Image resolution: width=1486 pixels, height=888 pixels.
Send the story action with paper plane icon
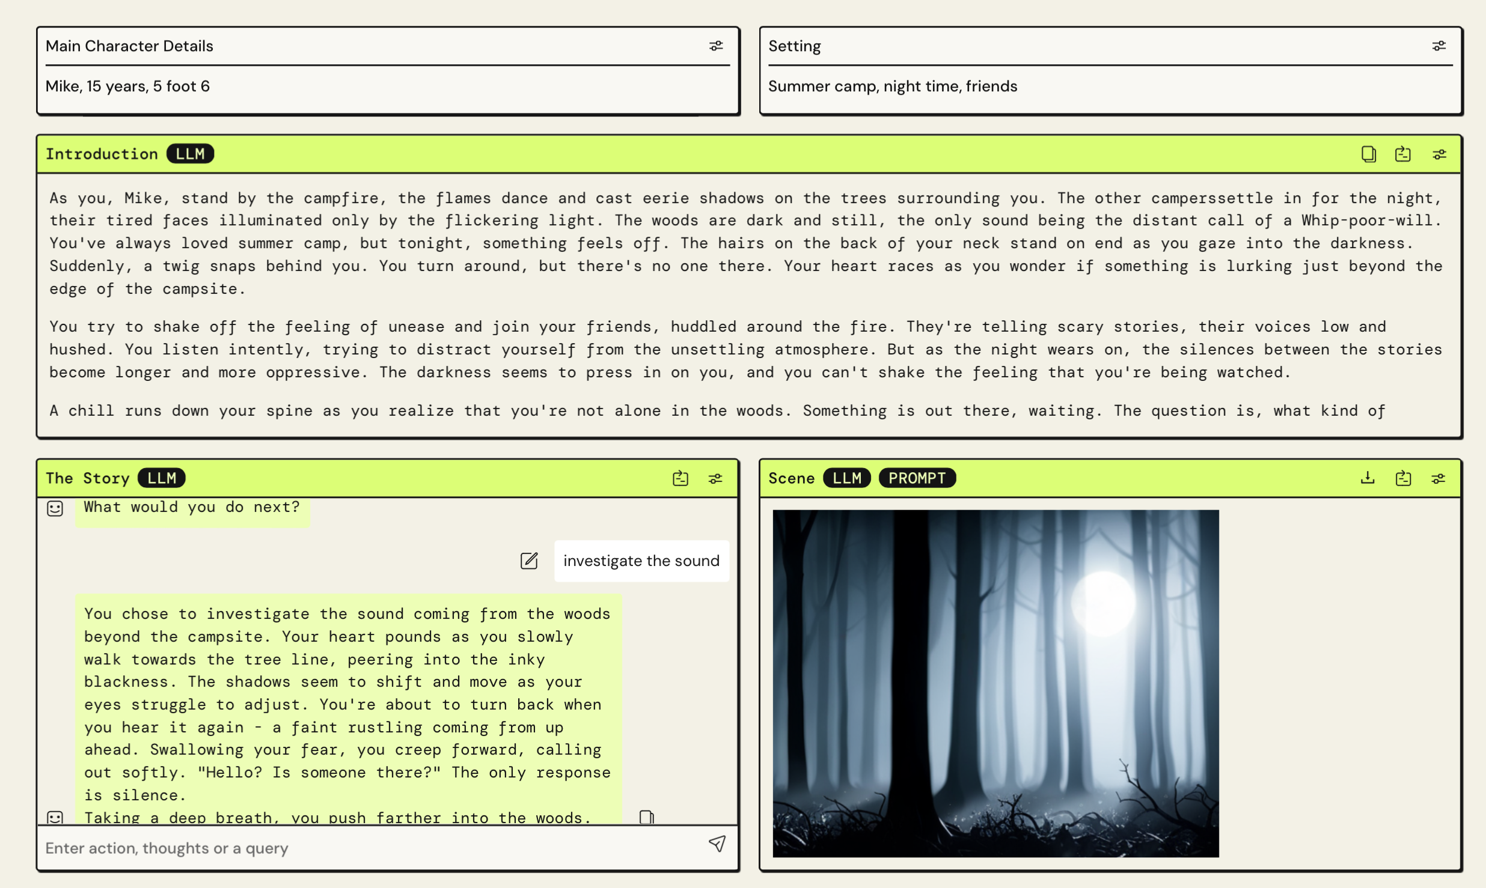717,844
